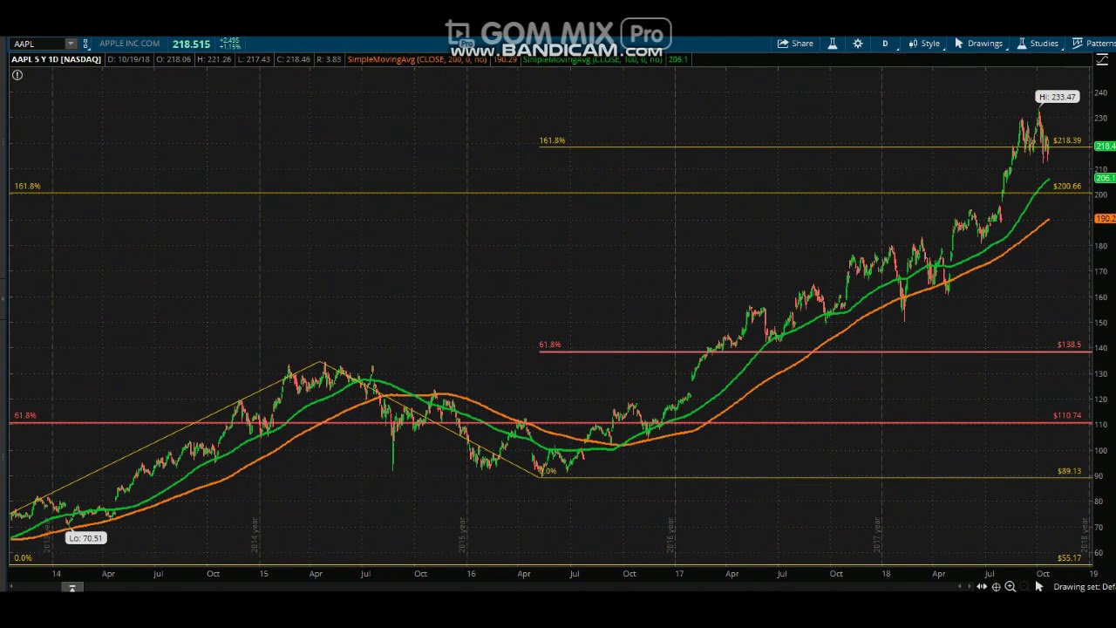
Task: Click the green 206.1 moving average price tag
Action: pos(1105,178)
